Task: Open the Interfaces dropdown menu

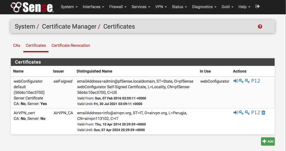Action: point(93,7)
